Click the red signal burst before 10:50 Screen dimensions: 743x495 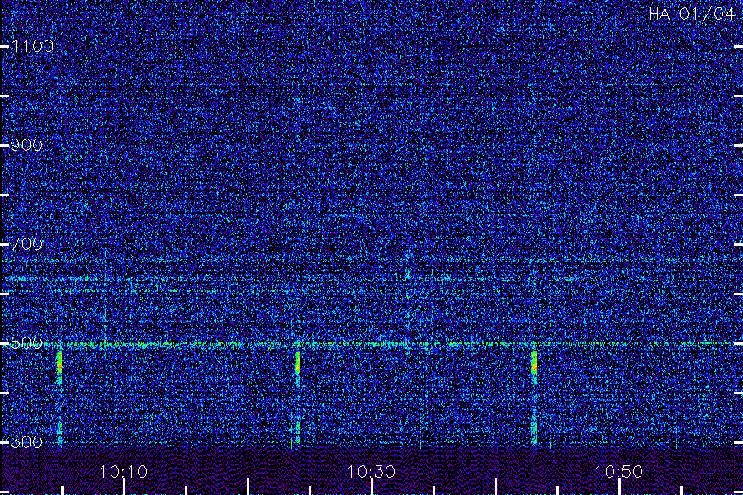tap(533, 363)
